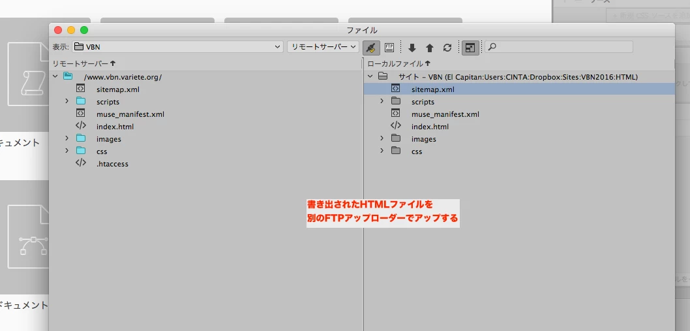690x331 pixels.
Task: Click the remote root folder icon
Action: tap(68, 76)
